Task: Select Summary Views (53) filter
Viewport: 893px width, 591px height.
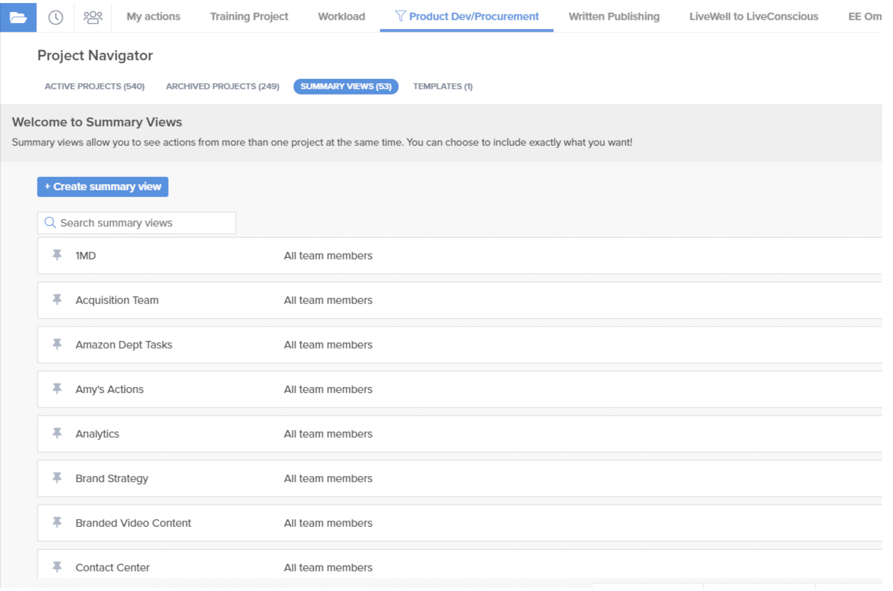Action: (346, 87)
